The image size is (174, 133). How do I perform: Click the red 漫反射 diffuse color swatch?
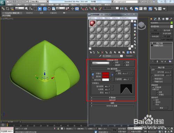coord(105,77)
